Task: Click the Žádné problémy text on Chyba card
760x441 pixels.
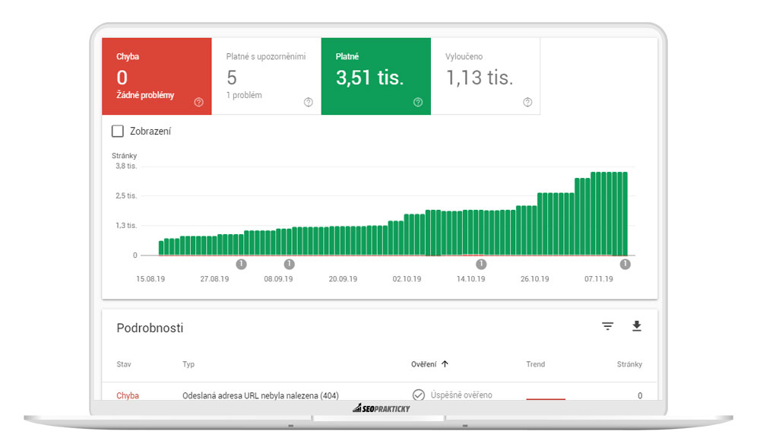Action: click(145, 95)
